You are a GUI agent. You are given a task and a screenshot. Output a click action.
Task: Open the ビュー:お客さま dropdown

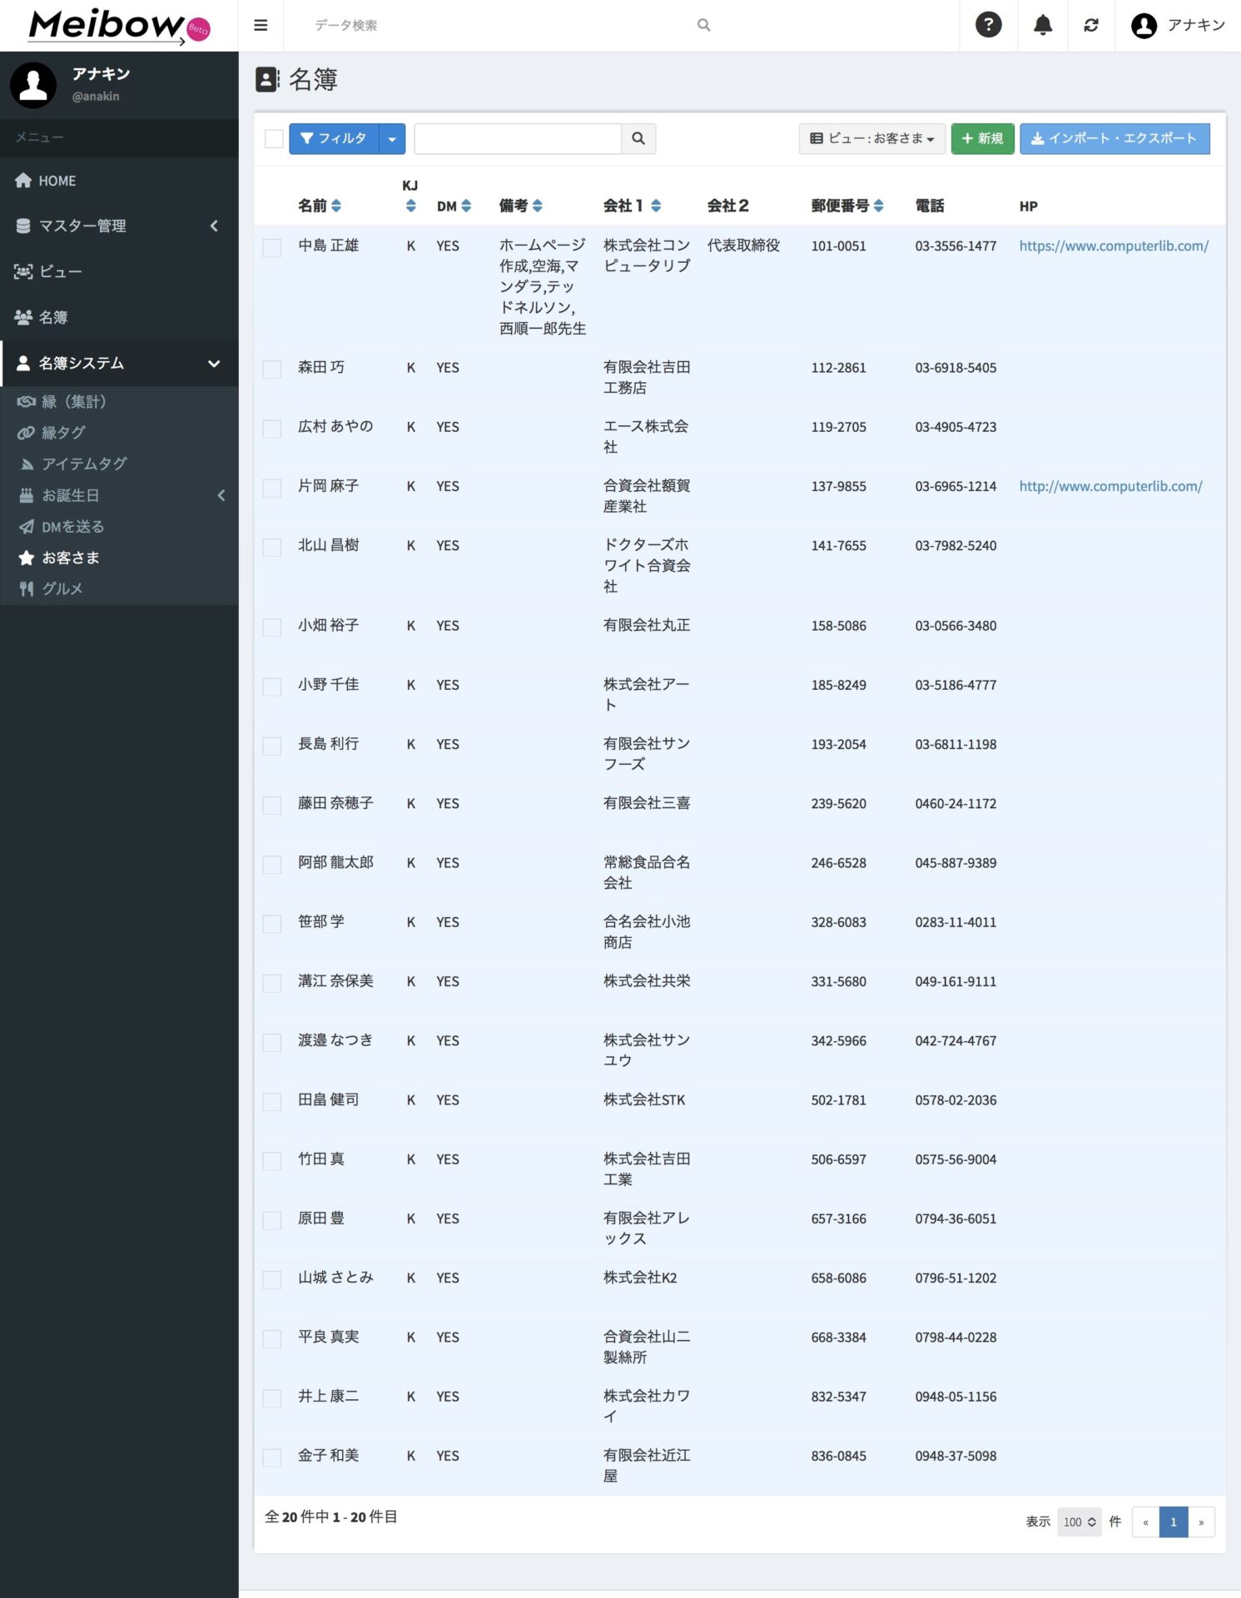pos(872,139)
